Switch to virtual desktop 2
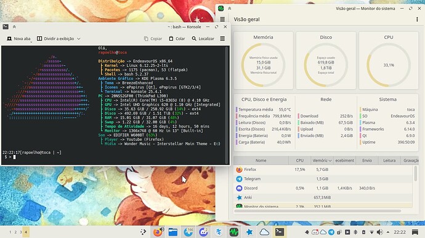Screen dimensions: 425x238 [15, 232]
